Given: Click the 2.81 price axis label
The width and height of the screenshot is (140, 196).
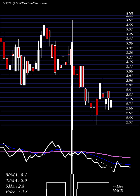Looking at the screenshot, I should (129, 95).
